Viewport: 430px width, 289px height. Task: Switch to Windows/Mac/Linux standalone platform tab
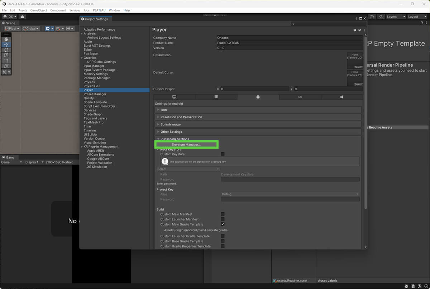pos(174,97)
